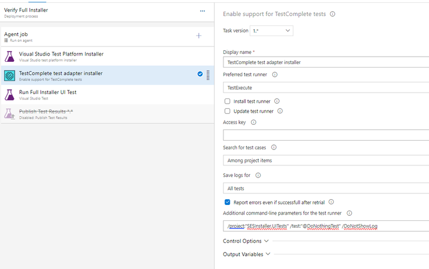
Task: Click the drag handle on TestComplete adapter task
Action: 208,74
